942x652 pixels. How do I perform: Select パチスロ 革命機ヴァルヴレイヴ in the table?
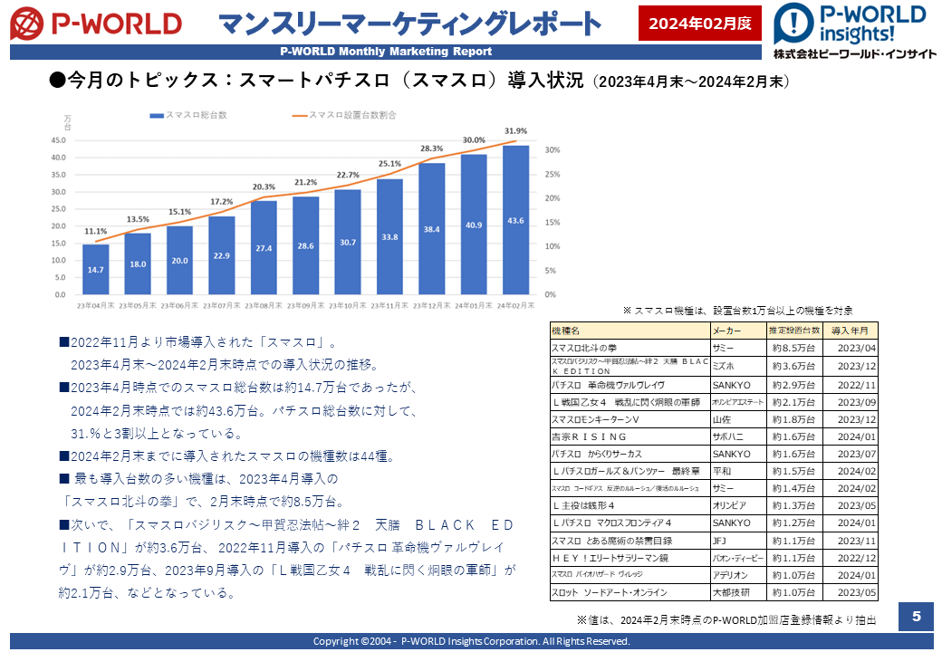click(x=609, y=385)
